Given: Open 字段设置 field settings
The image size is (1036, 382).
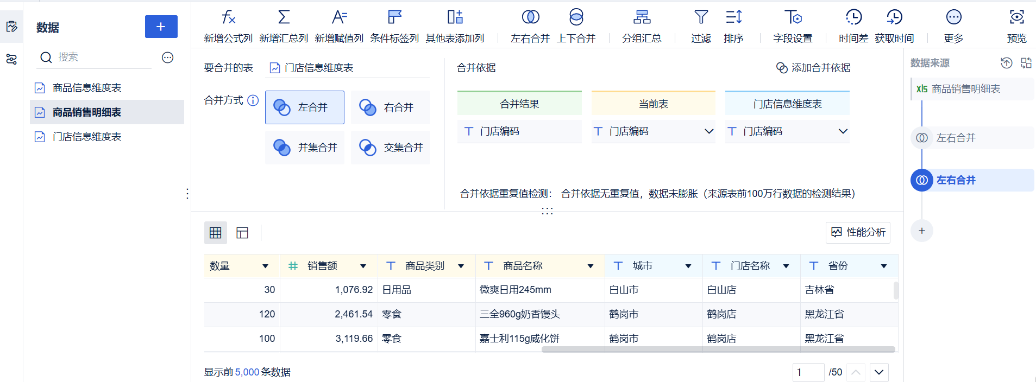Looking at the screenshot, I should pos(793,18).
